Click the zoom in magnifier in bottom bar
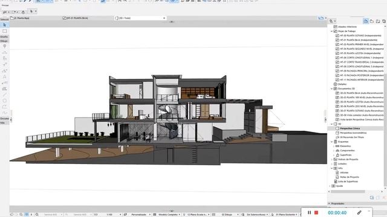Viewport: 387px width, 217px height. tap(21, 215)
